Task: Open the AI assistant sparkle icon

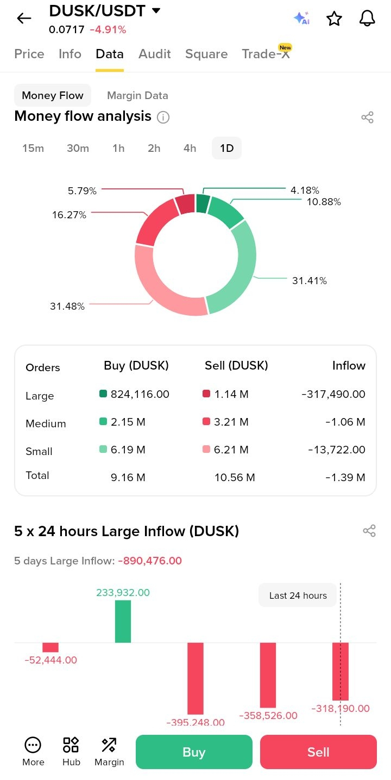Action: pyautogui.click(x=301, y=19)
